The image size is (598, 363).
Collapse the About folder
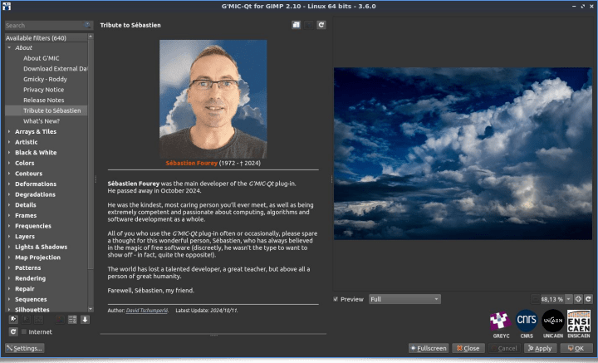9,47
